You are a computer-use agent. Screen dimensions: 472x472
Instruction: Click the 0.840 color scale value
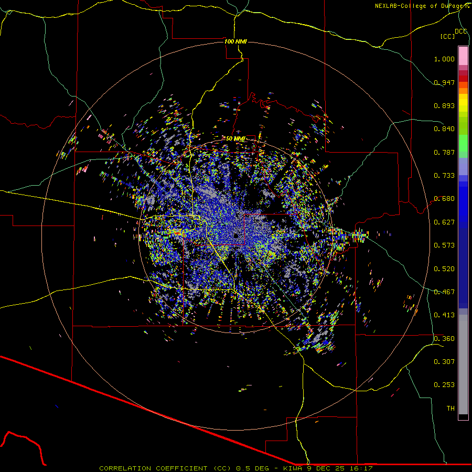[444, 129]
